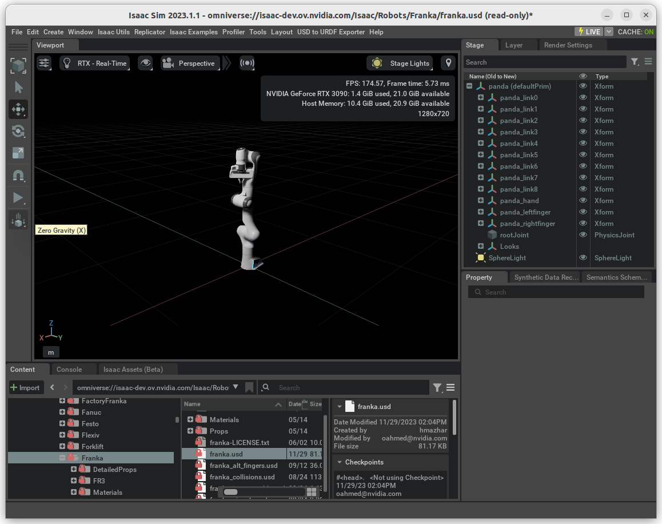Activate the Move tool
Screen dimensions: 662x524
18,109
